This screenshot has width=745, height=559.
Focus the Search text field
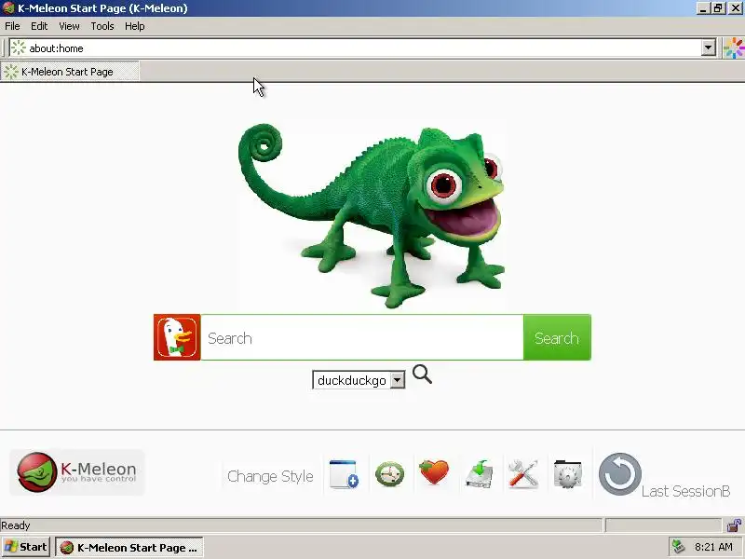[362, 337]
